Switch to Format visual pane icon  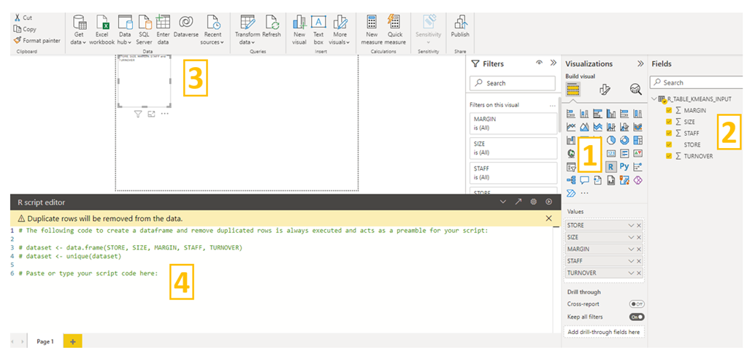[x=604, y=89]
